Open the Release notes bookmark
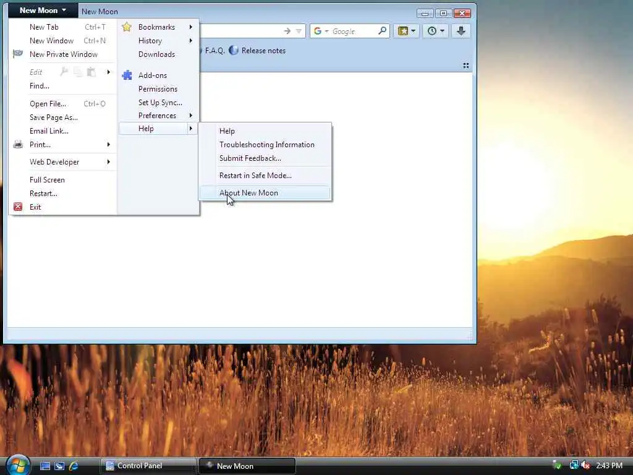Viewport: 633px width, 475px height. click(263, 51)
